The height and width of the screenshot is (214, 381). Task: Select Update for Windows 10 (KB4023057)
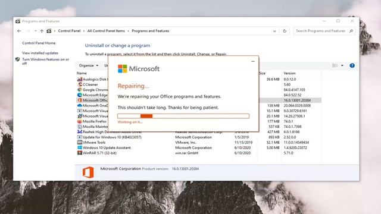(112, 137)
